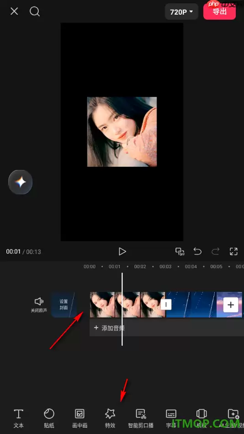The height and width of the screenshot is (434, 244).
Task: Play the video preview
Action: coord(122,251)
